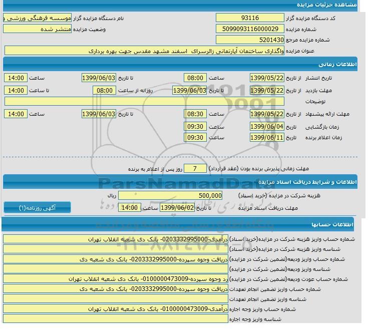The image size is (373, 334).
Task: Click publication start date 1399/05/22 in تاریخ انتشار row
Action: 267,78
